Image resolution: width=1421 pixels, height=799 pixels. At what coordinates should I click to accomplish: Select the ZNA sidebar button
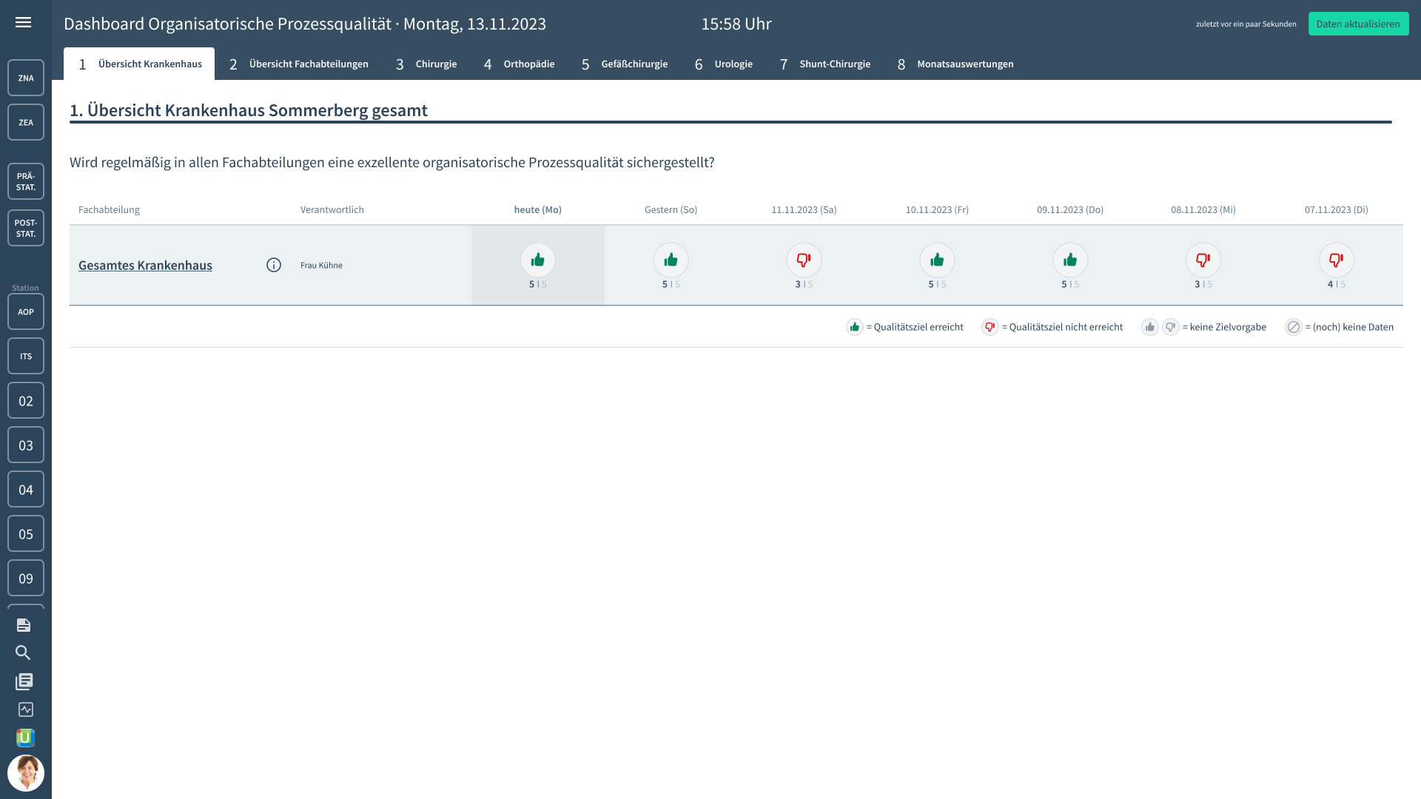(x=26, y=78)
